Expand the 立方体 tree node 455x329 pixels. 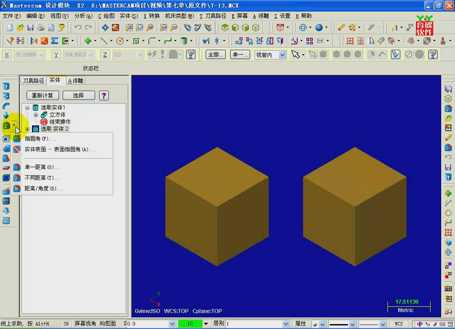[x=36, y=115]
